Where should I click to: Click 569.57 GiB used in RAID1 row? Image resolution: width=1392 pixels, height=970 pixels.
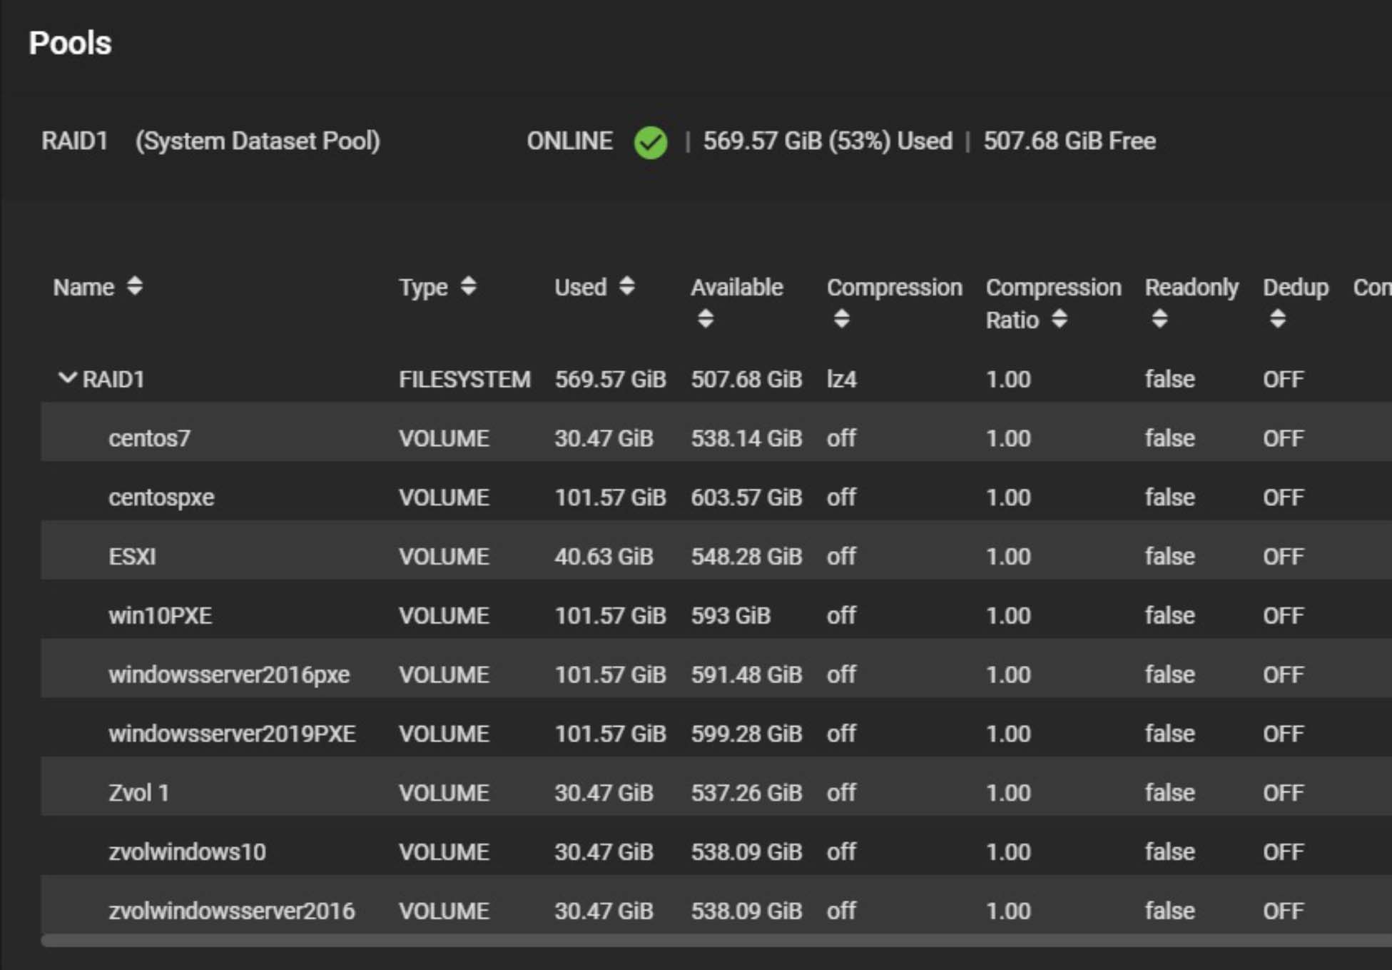(610, 379)
